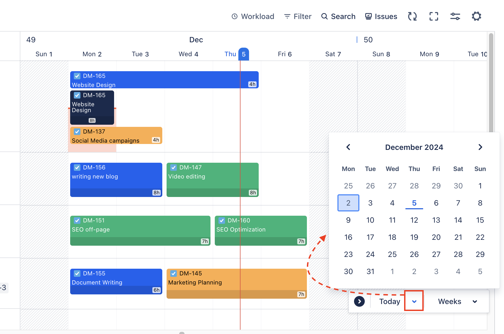
Task: Toggle checkbox on DM-145 Marketing Planning
Action: [174, 274]
